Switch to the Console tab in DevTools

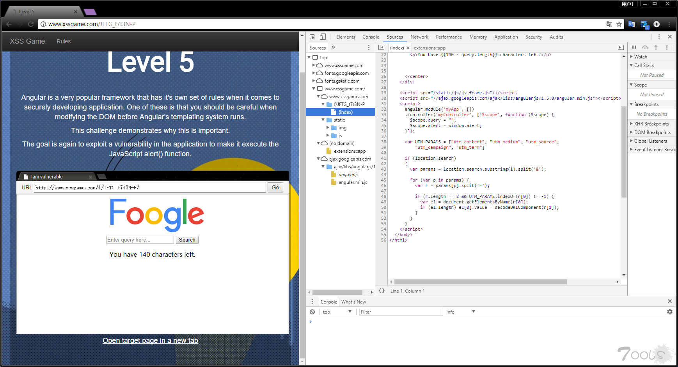click(371, 37)
